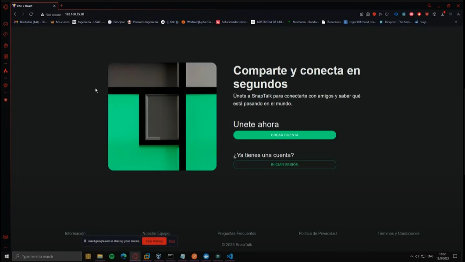Viewport: 465px width, 262px height.
Task: Add page to bookmarks with heart icon
Action: click(387, 14)
